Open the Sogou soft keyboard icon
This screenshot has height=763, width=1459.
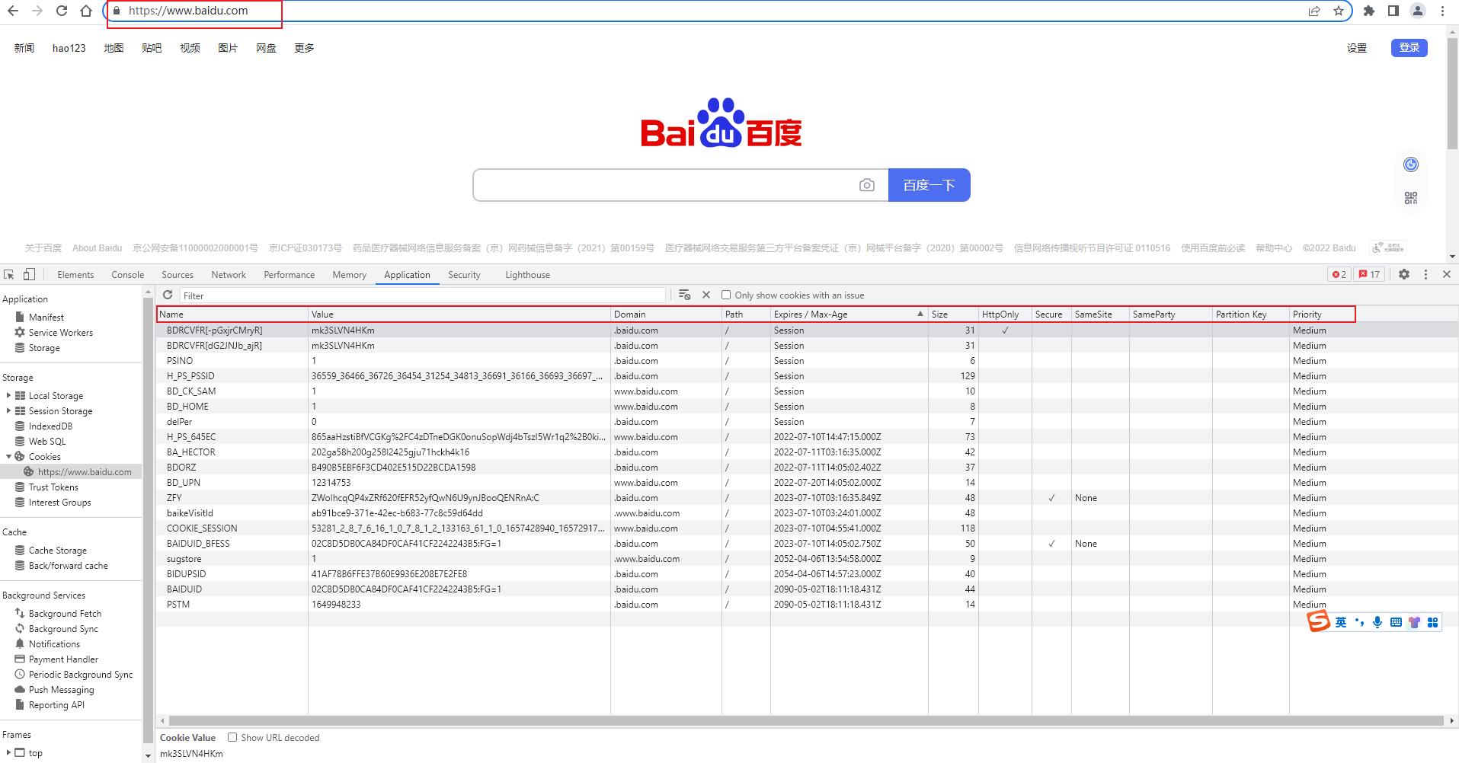click(x=1396, y=622)
